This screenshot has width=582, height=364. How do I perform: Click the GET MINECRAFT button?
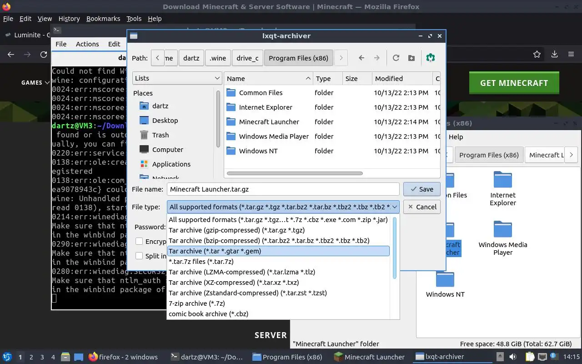click(x=514, y=83)
